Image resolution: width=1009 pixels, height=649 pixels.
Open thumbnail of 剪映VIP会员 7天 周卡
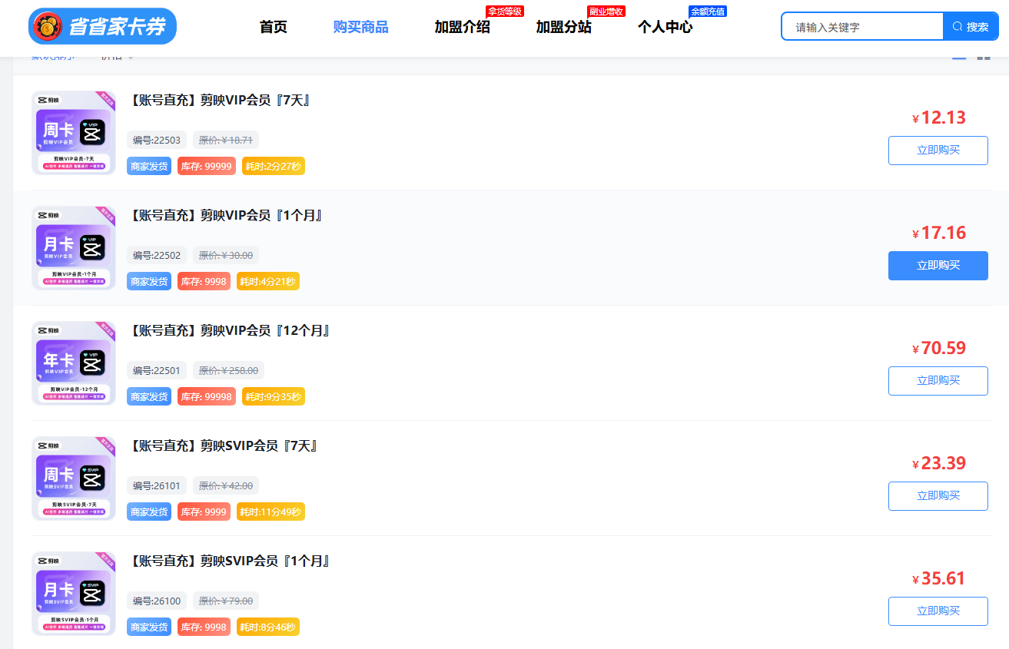(x=74, y=133)
